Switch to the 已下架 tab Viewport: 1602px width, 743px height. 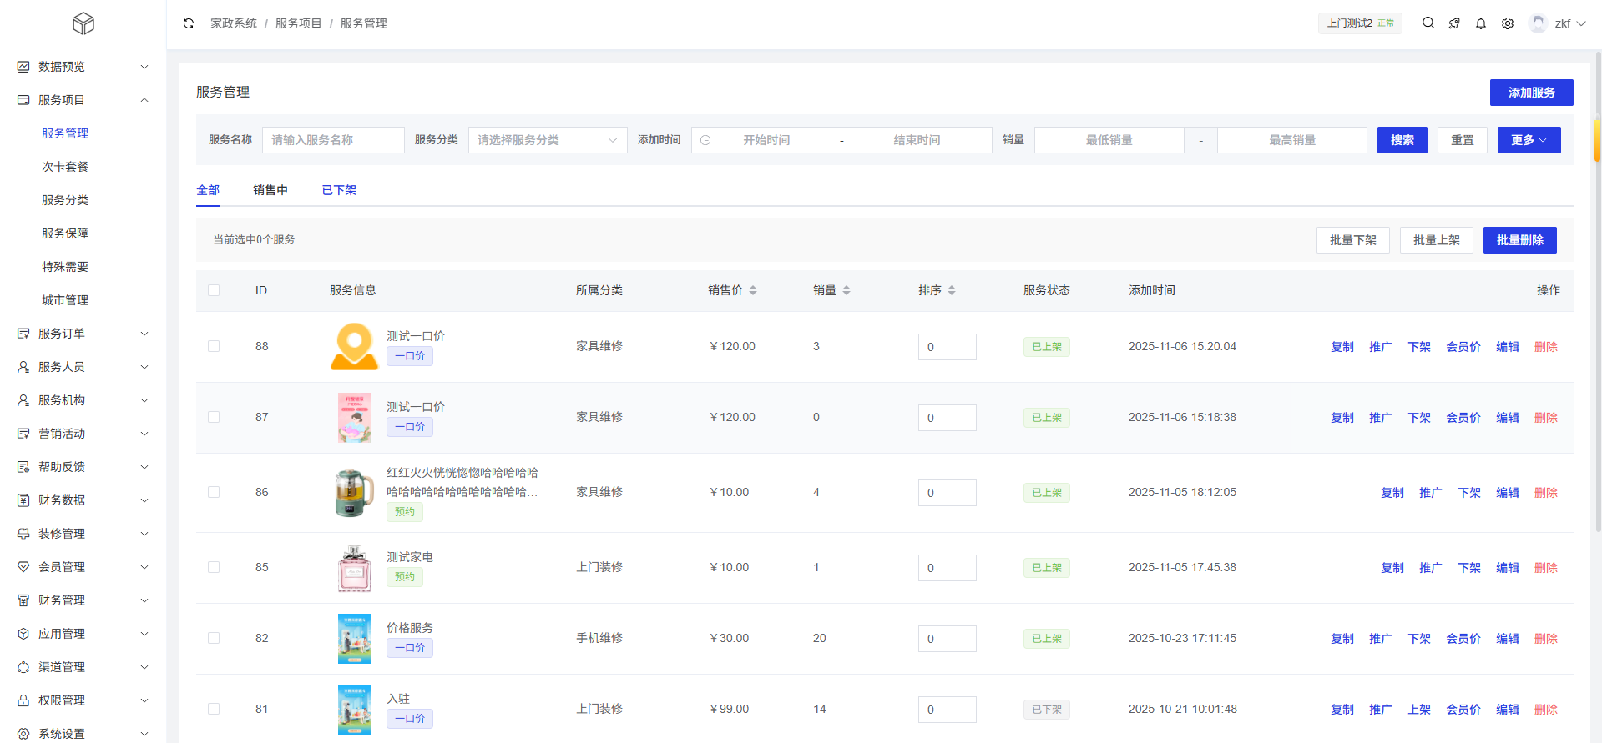[x=339, y=190]
